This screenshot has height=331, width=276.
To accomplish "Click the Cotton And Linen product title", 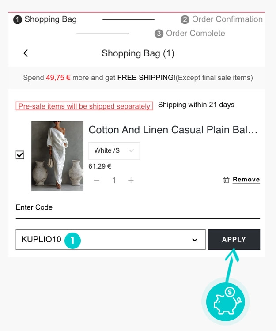I will 173,130.
